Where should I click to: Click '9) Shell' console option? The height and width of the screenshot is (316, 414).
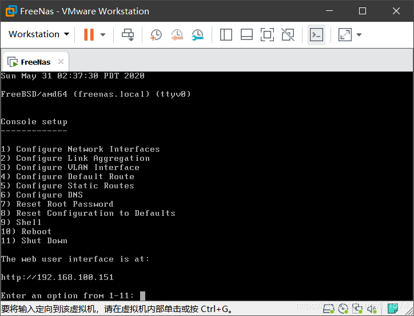pos(21,222)
